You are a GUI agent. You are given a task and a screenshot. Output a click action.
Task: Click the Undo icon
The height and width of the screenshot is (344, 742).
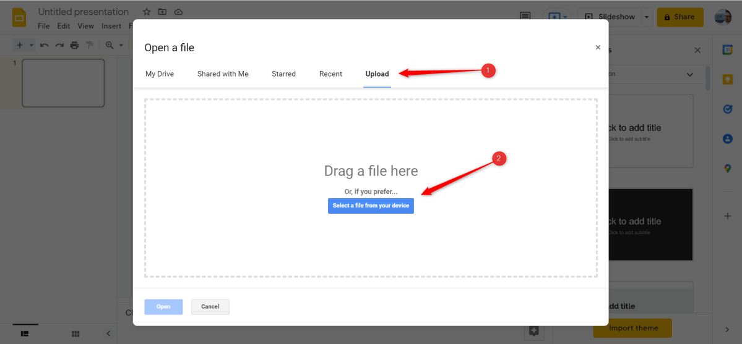(x=45, y=45)
